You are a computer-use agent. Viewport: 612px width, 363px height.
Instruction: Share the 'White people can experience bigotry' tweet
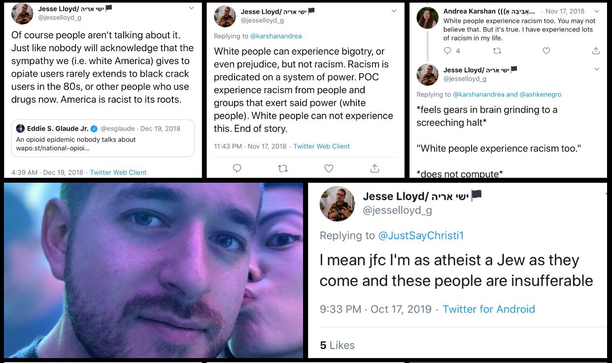click(374, 168)
